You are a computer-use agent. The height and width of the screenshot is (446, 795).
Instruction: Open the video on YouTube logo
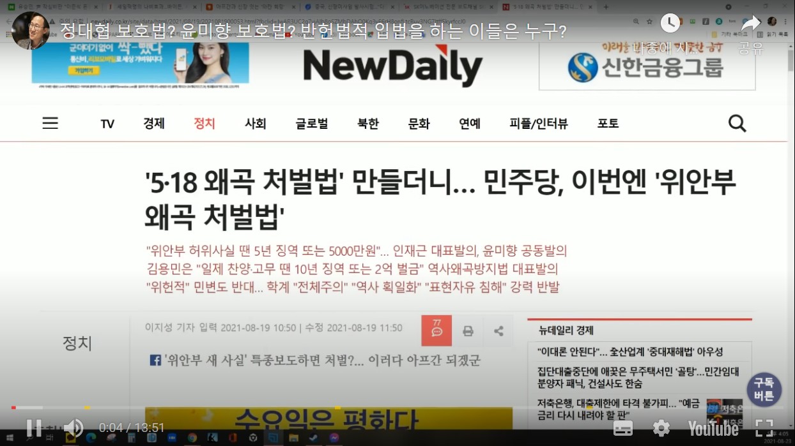click(x=713, y=428)
